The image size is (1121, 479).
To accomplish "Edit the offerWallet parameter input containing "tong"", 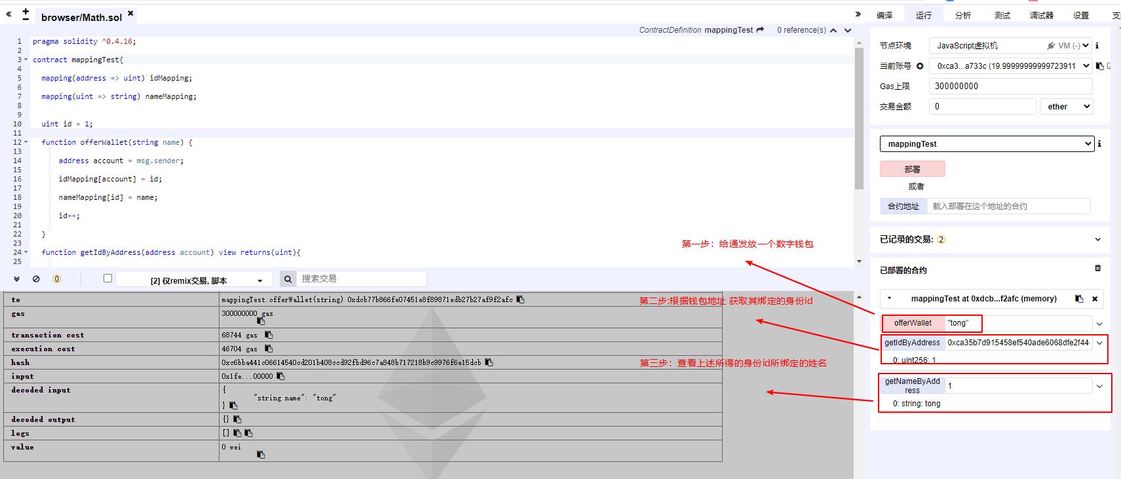I will tap(1019, 323).
